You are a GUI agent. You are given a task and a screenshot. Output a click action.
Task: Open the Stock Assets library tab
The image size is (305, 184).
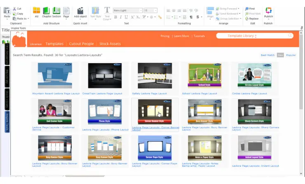tap(110, 44)
